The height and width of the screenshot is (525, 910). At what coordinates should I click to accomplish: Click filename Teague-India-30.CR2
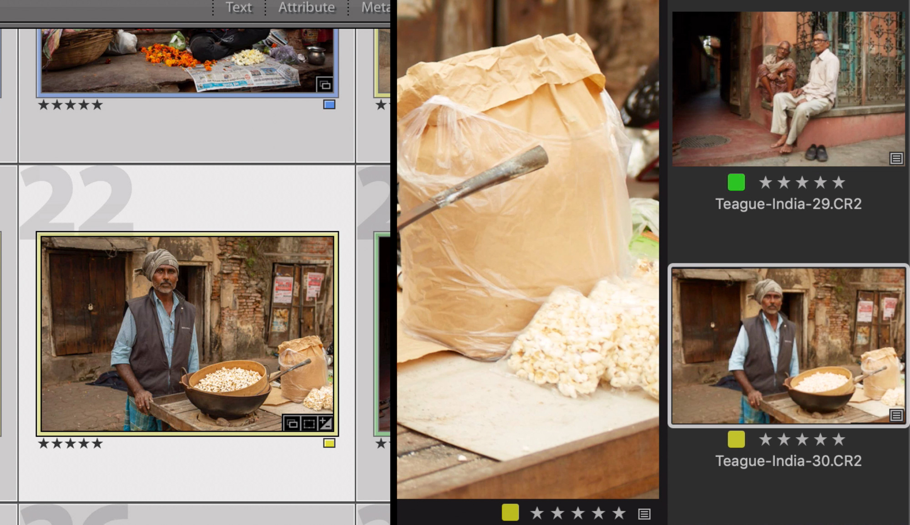[789, 461]
